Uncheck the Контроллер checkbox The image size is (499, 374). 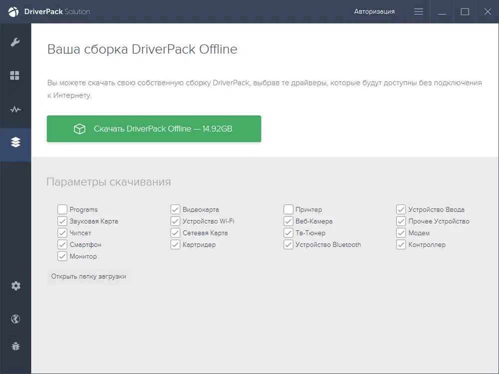tap(401, 244)
